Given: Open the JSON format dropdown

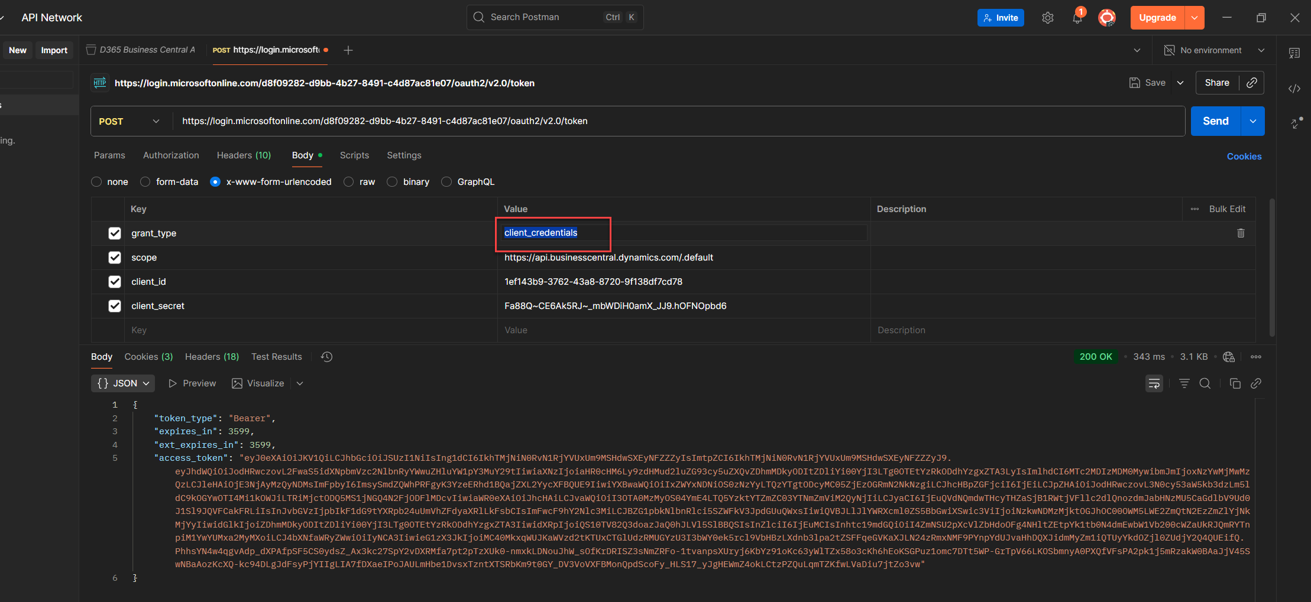Looking at the screenshot, I should (123, 383).
